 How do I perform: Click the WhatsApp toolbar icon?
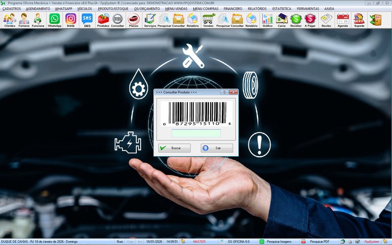point(54,20)
